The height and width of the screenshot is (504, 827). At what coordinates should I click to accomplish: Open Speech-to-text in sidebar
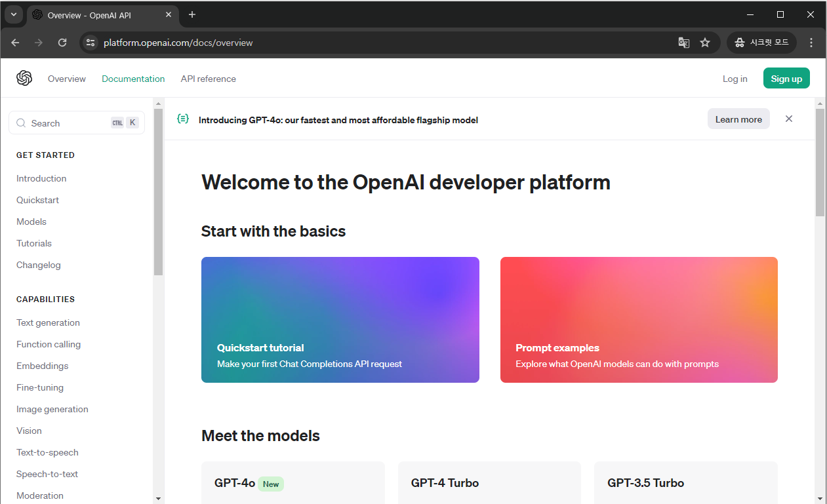47,474
